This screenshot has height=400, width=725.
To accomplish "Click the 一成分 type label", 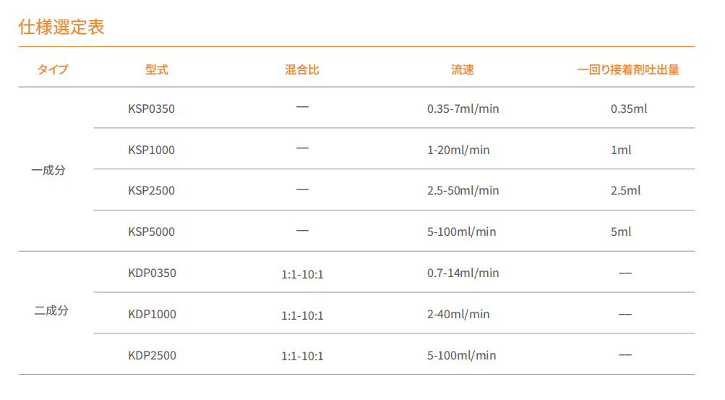I will (x=48, y=170).
